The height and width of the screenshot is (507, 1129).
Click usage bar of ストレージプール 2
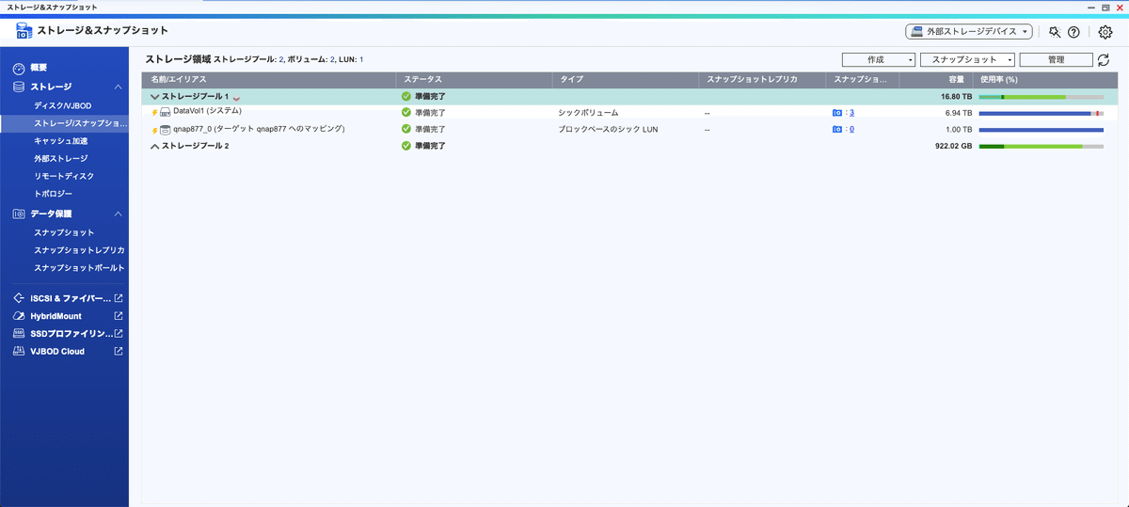[1041, 146]
